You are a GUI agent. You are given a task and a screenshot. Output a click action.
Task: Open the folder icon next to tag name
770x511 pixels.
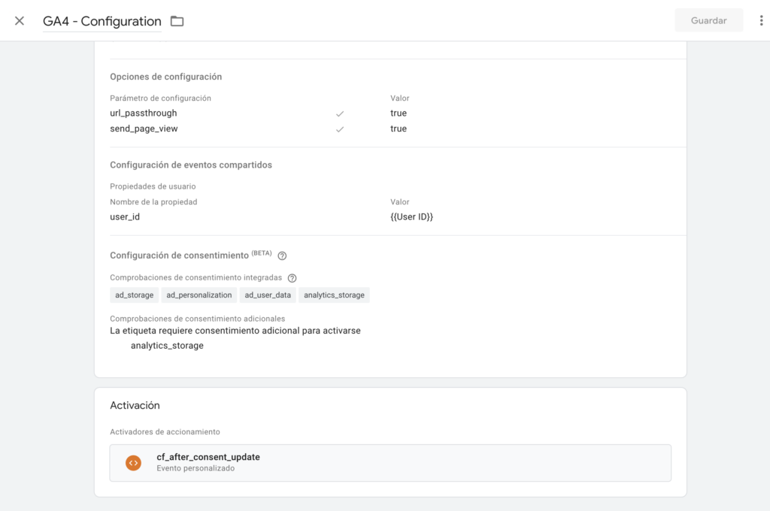coord(177,21)
